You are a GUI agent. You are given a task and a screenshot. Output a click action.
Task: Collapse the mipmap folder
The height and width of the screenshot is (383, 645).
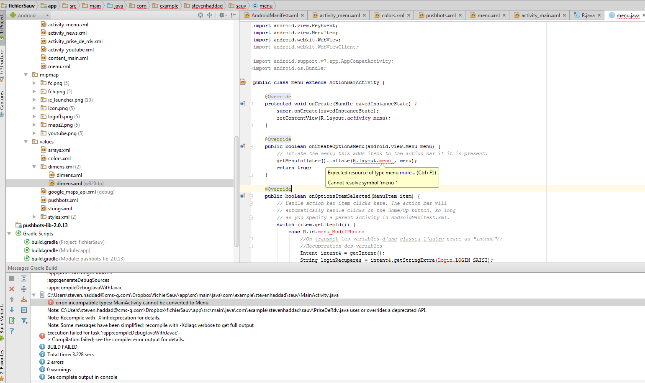pyautogui.click(x=26, y=75)
